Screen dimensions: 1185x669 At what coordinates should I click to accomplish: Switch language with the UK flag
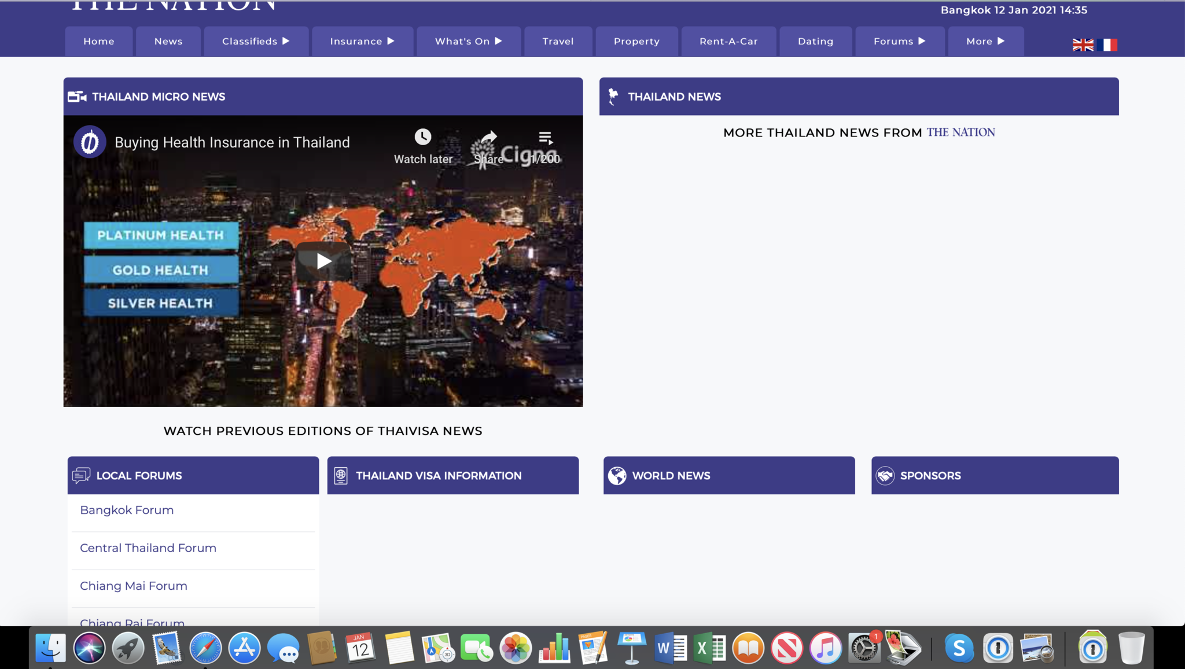click(1083, 45)
